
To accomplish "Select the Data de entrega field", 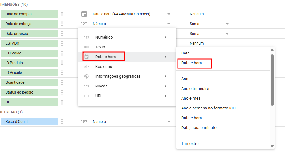I will tap(29, 24).
